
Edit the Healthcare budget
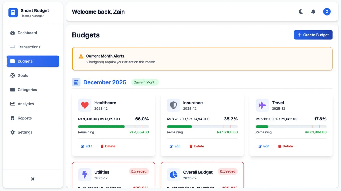(x=86, y=146)
